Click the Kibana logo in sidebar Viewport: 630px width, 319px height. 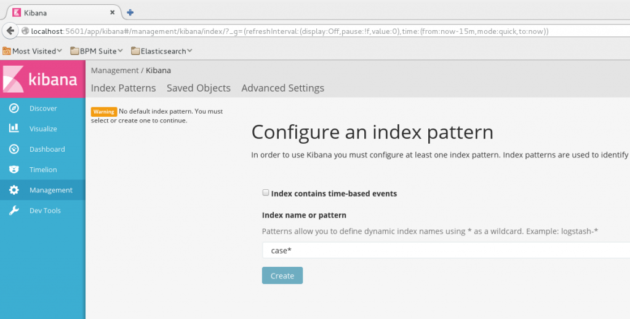pos(42,79)
